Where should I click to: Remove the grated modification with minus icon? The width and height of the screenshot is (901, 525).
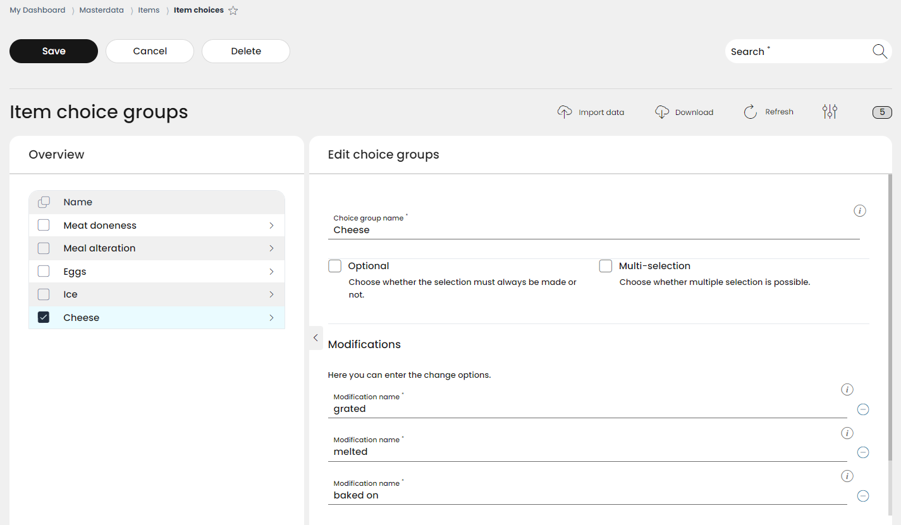862,409
